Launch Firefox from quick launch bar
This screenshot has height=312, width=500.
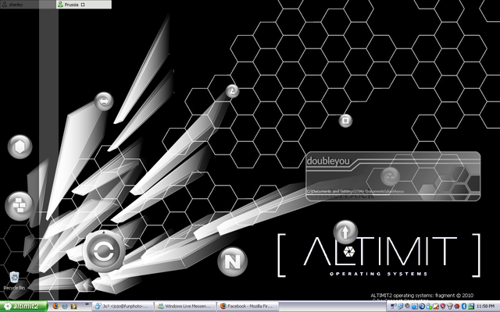click(55, 307)
